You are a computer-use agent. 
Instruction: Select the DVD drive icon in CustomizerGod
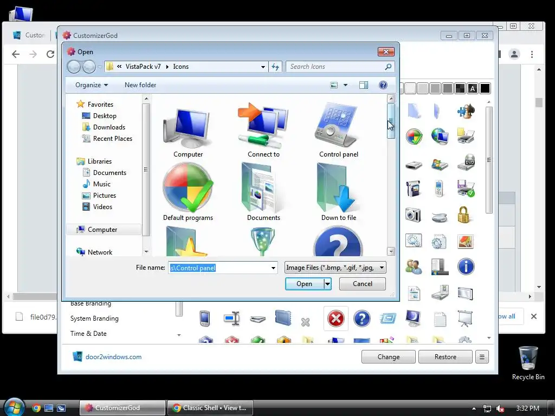point(466,162)
